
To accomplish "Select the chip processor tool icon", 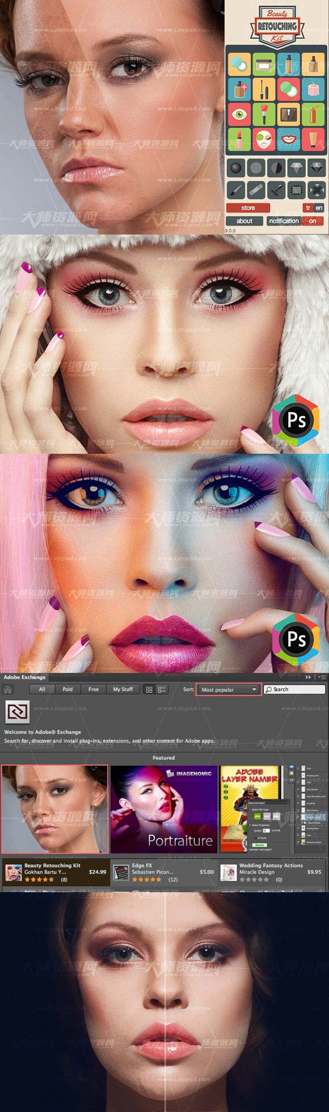I will pos(296,189).
